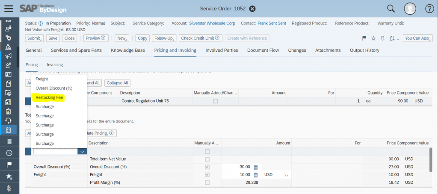This screenshot has width=438, height=194.
Task: Toggle Profit Margin (%) checkbox
Action: (207, 182)
